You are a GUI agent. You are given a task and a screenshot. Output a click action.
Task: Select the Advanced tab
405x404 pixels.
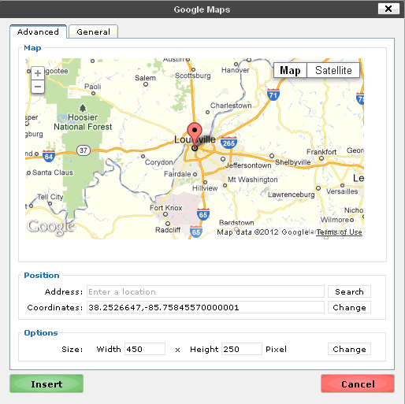pyautogui.click(x=38, y=32)
